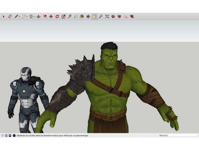Open the 3D Warehouse
This screenshot has width=199, height=150.
(x=113, y=17)
